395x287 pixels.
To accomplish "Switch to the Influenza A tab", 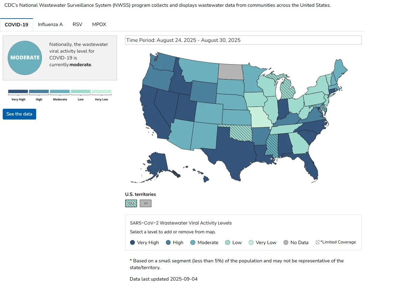I will tap(50, 24).
